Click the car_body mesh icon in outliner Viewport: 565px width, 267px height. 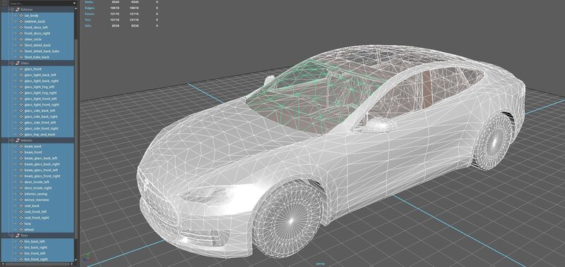click(21, 15)
